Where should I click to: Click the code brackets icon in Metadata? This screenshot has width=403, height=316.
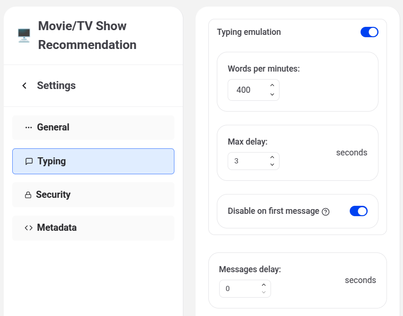click(x=29, y=228)
